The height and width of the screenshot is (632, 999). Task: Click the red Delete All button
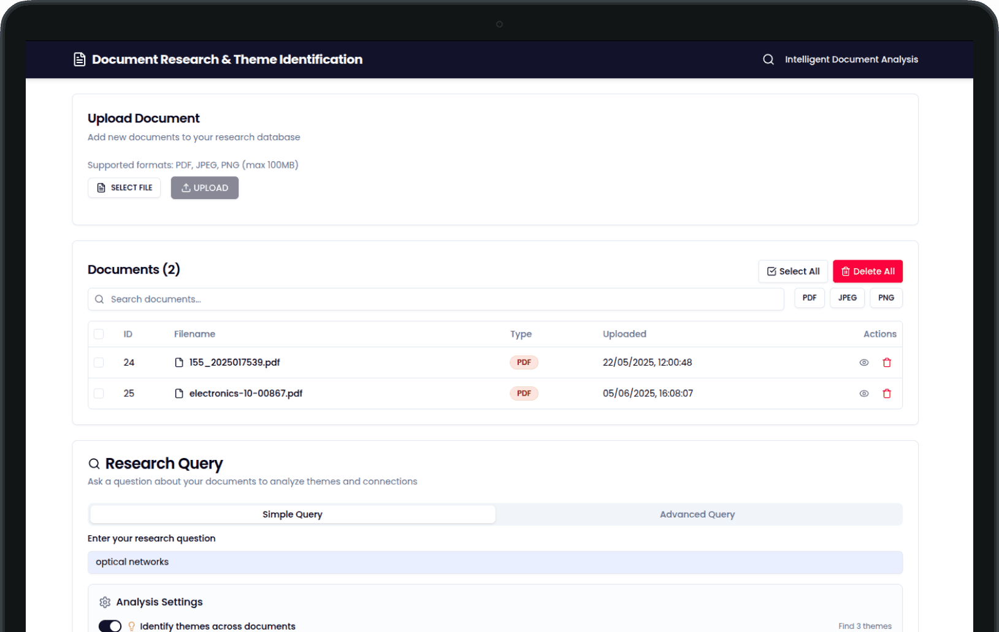click(867, 271)
